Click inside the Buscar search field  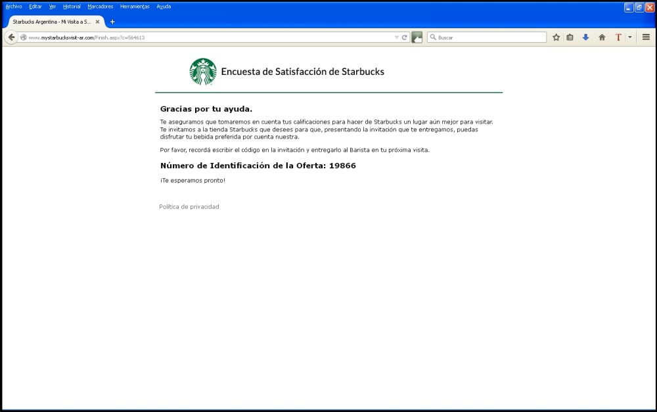(x=486, y=37)
